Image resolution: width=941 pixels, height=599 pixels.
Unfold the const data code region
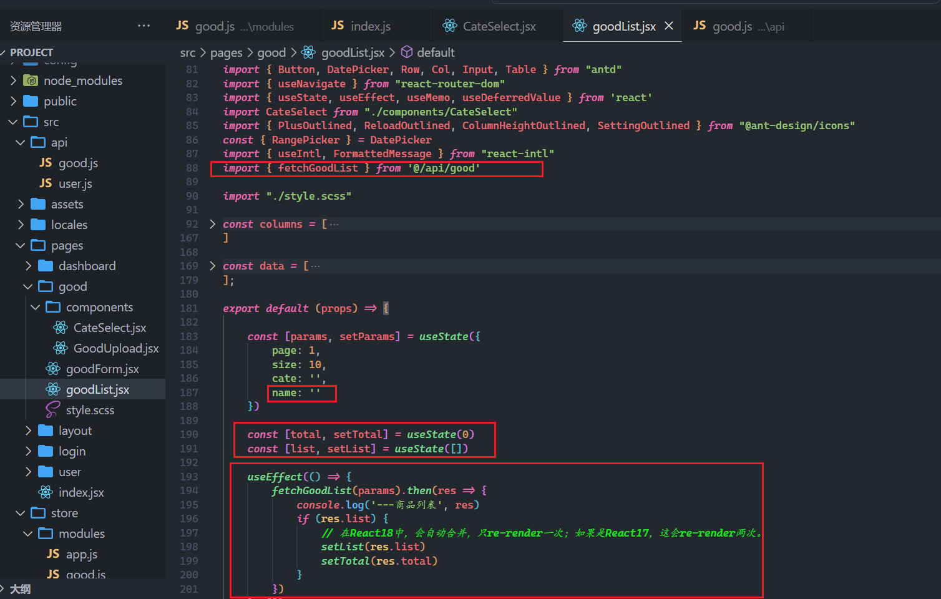point(212,266)
